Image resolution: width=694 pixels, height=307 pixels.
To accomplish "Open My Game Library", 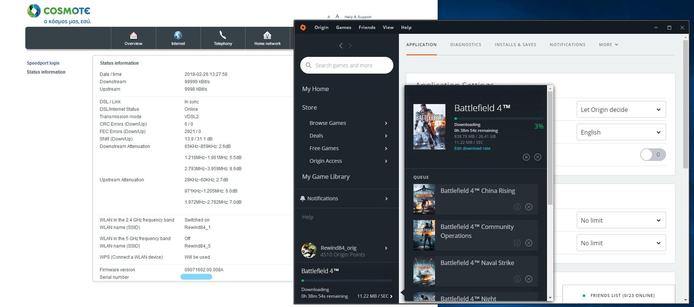I will (x=326, y=177).
